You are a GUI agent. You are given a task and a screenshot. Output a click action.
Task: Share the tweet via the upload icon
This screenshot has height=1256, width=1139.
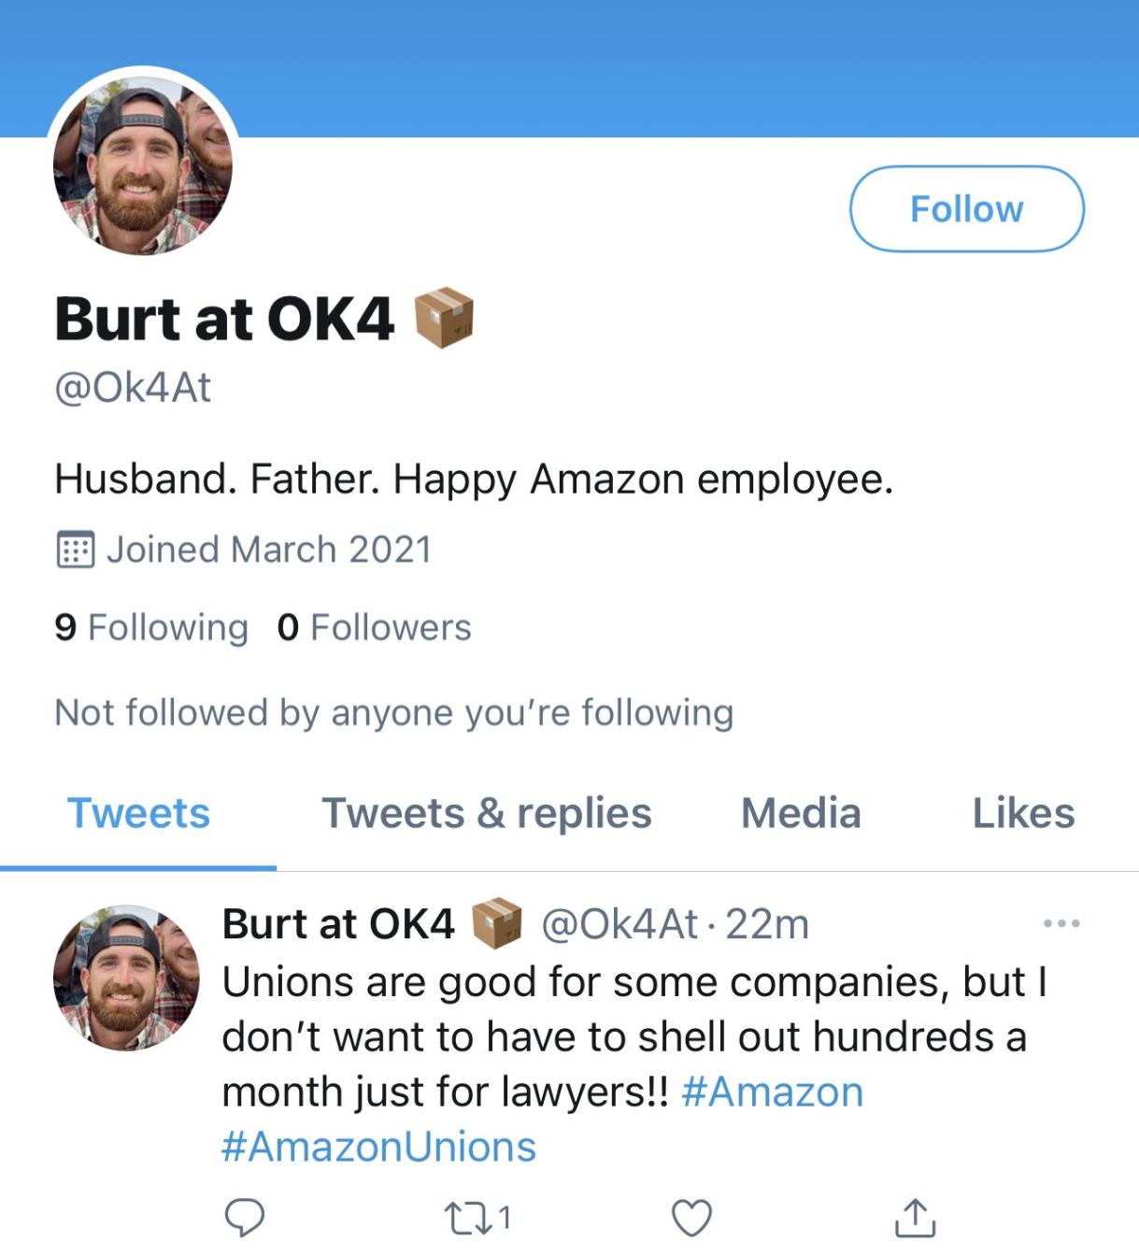point(915,1217)
